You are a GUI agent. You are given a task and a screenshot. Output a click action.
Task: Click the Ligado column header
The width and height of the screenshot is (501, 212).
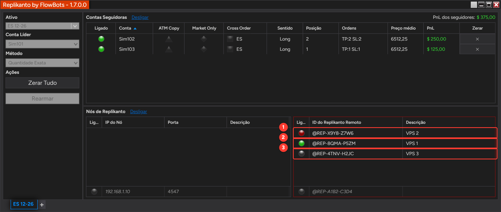click(x=101, y=28)
